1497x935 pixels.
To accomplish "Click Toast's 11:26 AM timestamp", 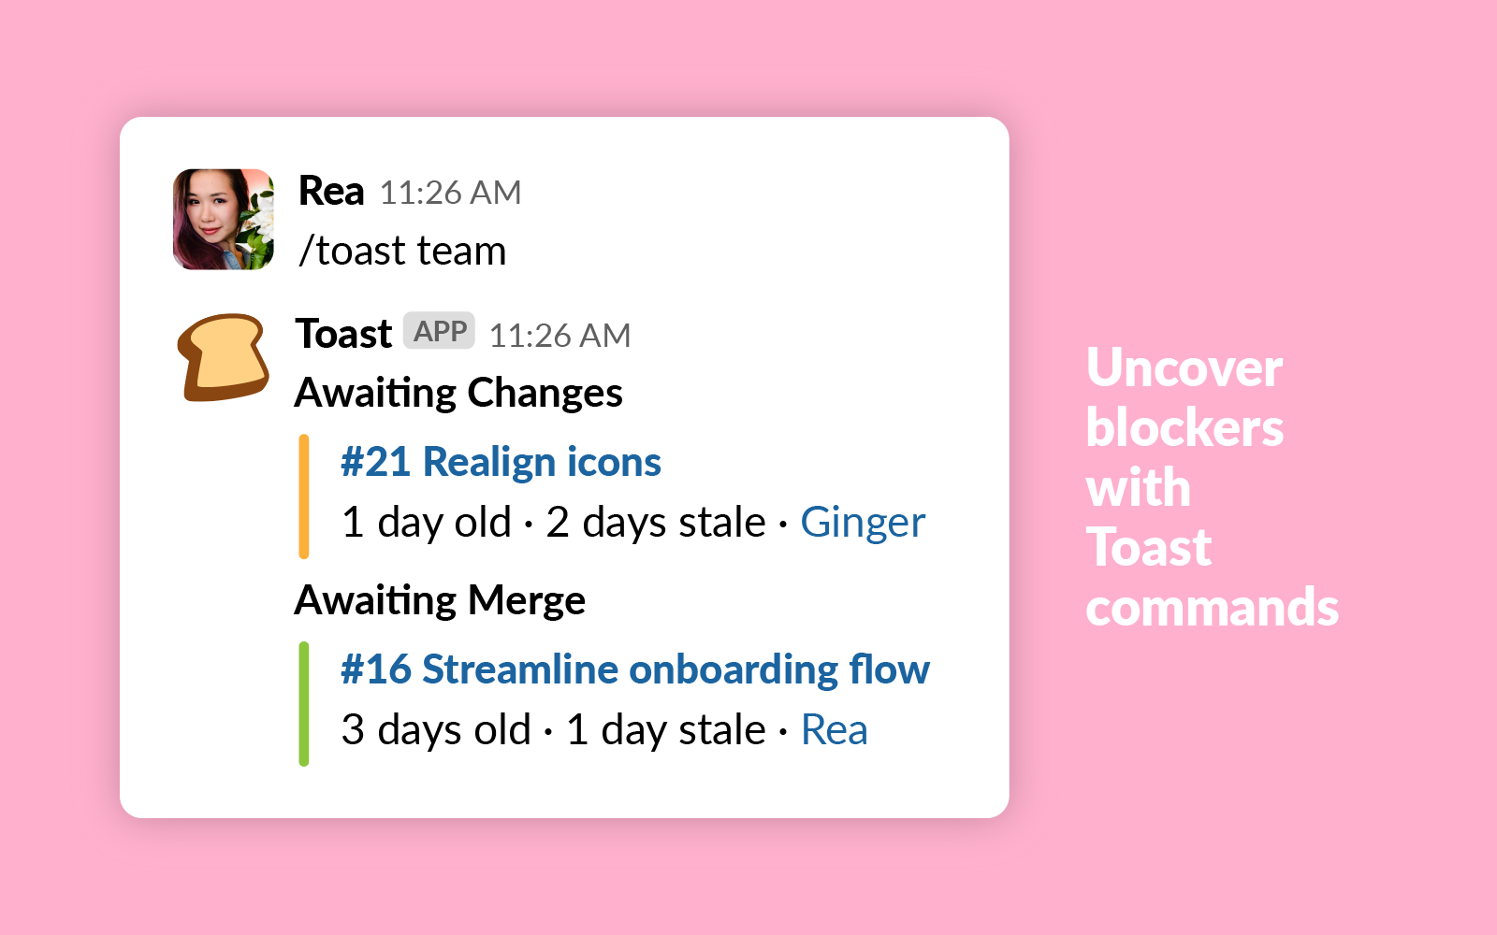I will [560, 336].
